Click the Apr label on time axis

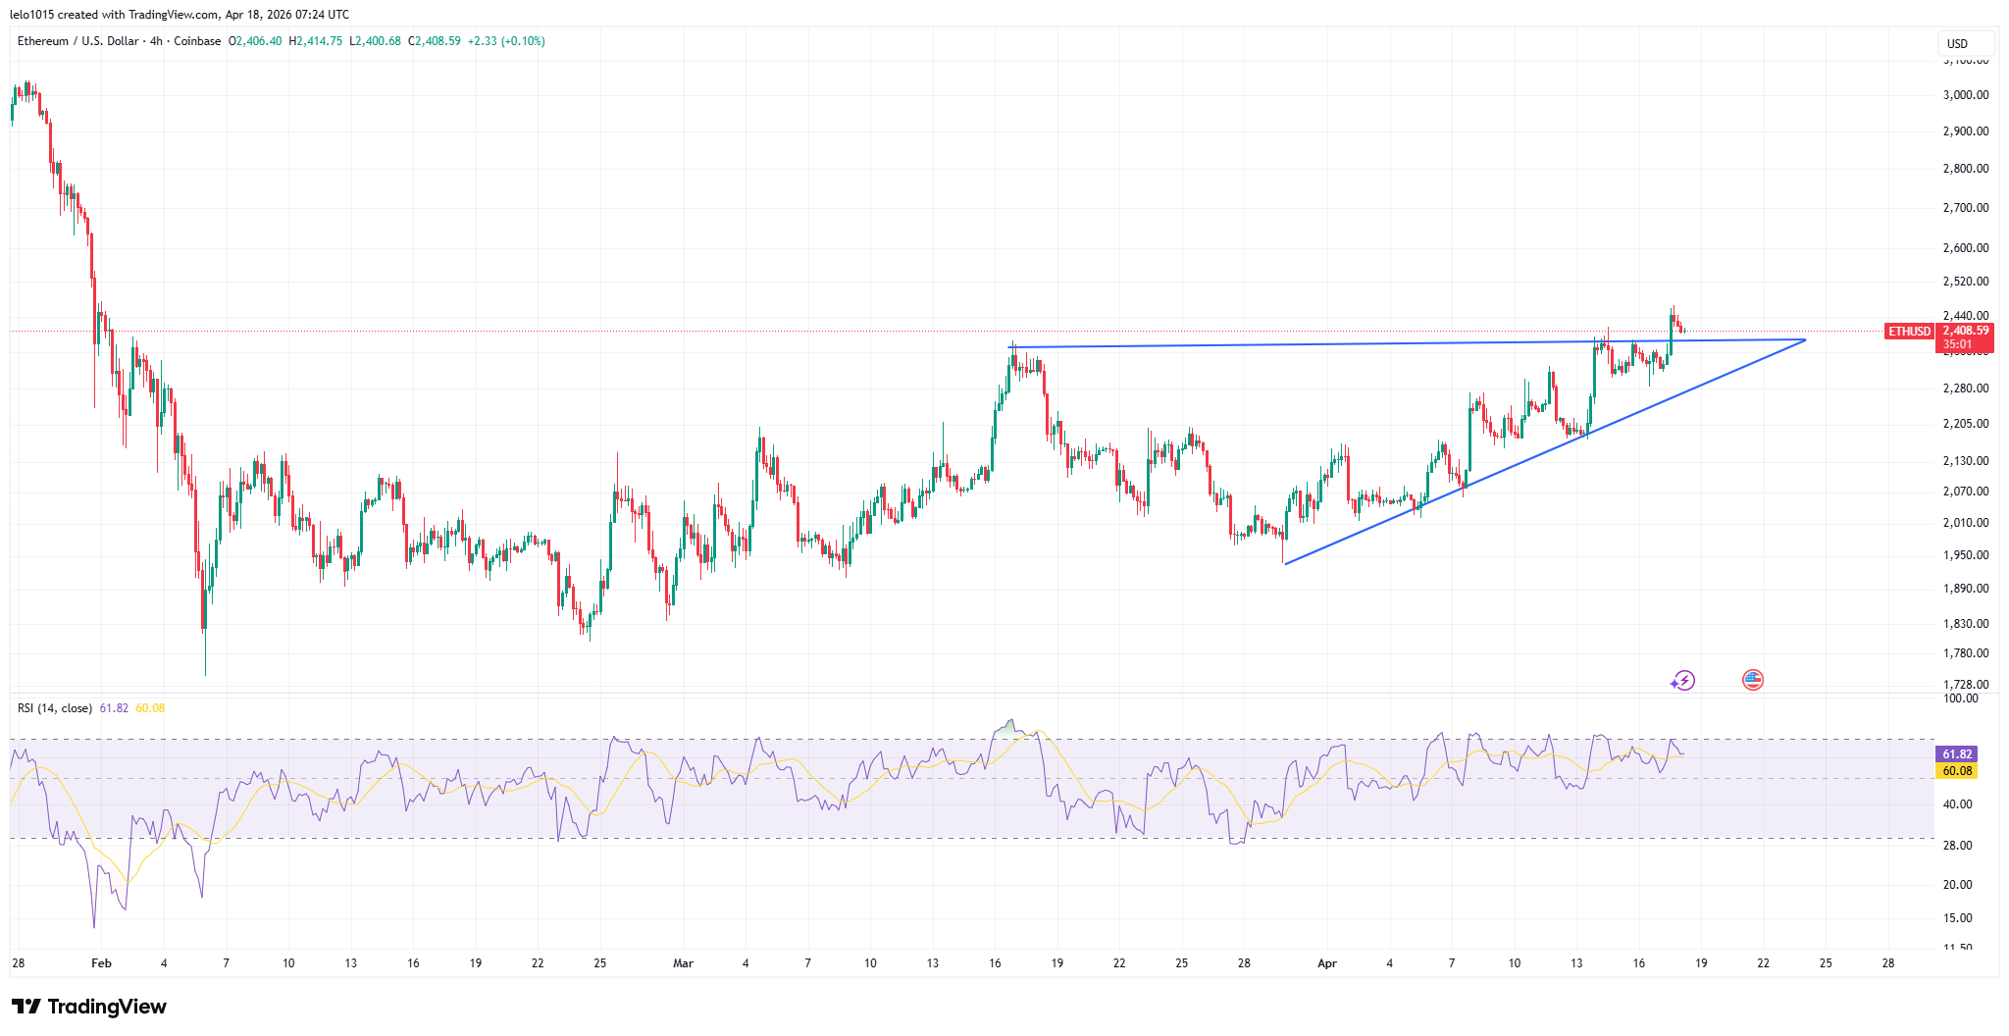point(1326,963)
